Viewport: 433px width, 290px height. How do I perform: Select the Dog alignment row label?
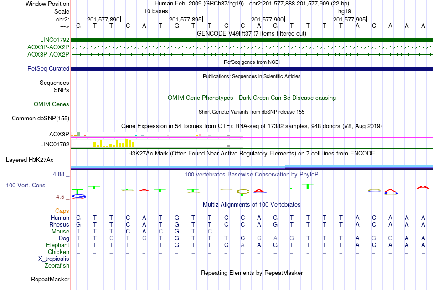pos(64,238)
